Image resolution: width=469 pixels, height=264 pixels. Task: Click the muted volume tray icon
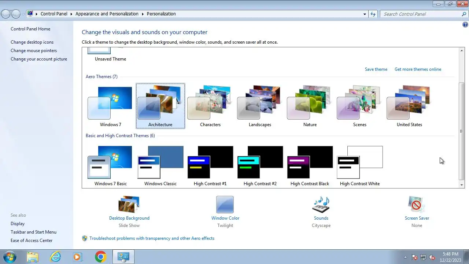tap(432, 257)
